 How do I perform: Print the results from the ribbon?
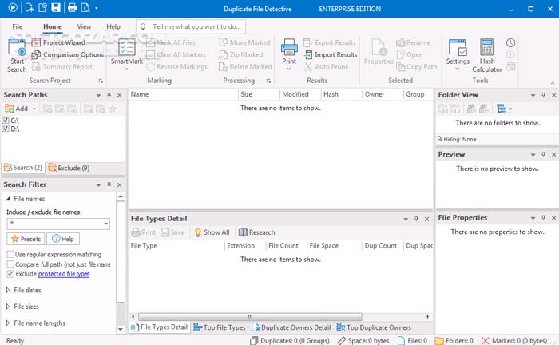point(289,54)
